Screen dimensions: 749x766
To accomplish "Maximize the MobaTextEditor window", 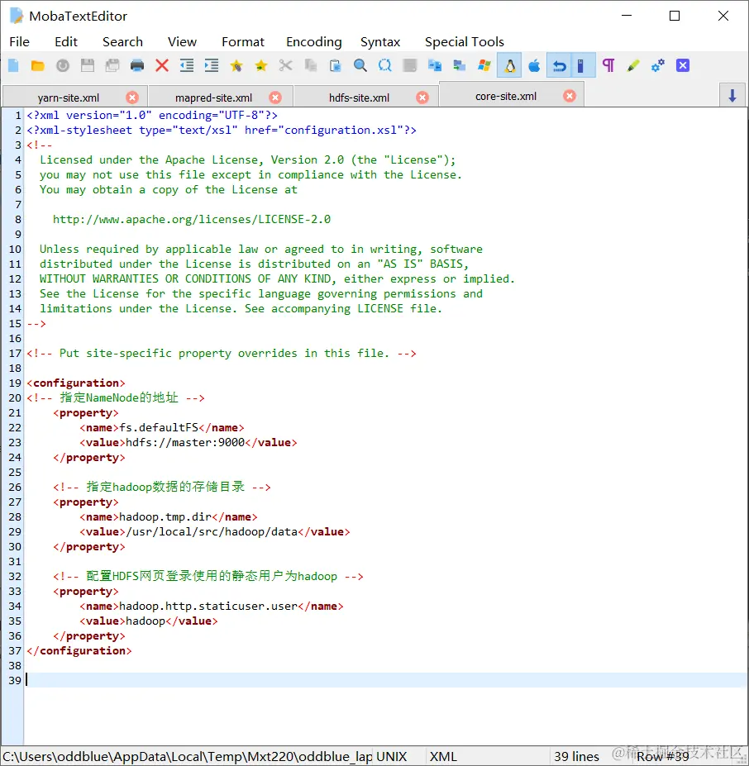I will 675,17.
